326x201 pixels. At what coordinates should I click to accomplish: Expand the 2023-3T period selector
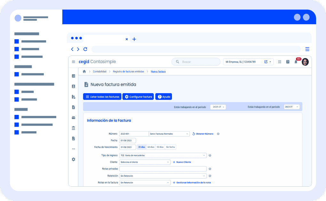point(292,107)
